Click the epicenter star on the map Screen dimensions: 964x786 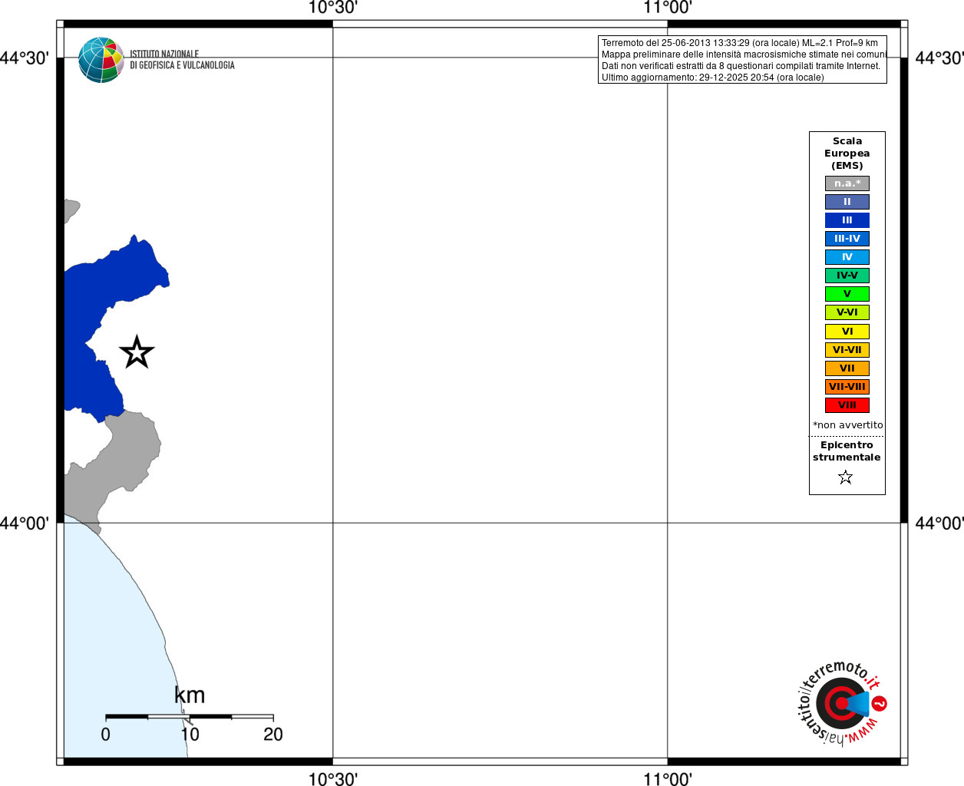point(137,352)
